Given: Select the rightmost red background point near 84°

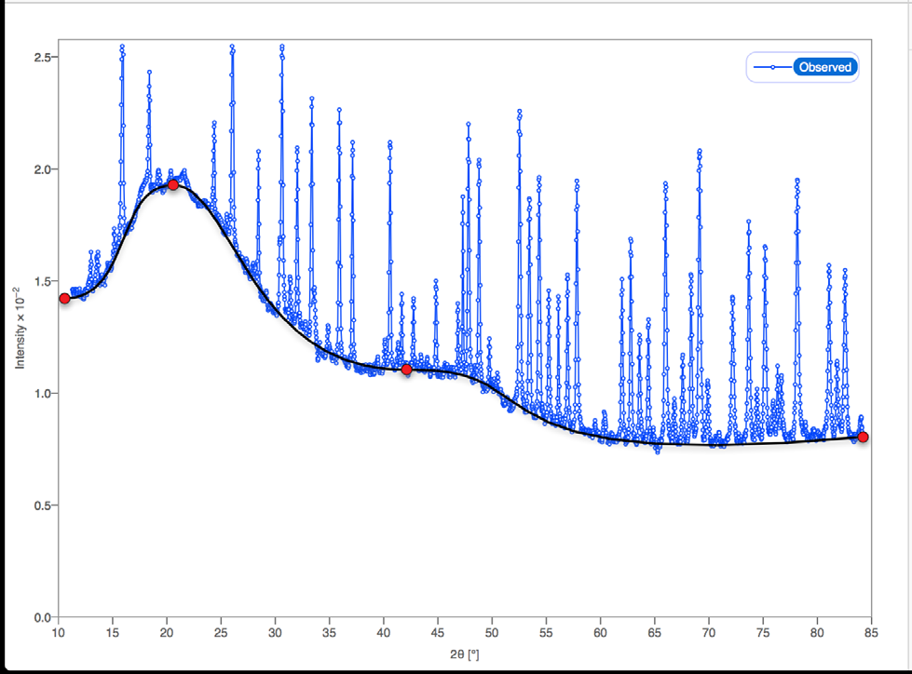Looking at the screenshot, I should tap(864, 437).
